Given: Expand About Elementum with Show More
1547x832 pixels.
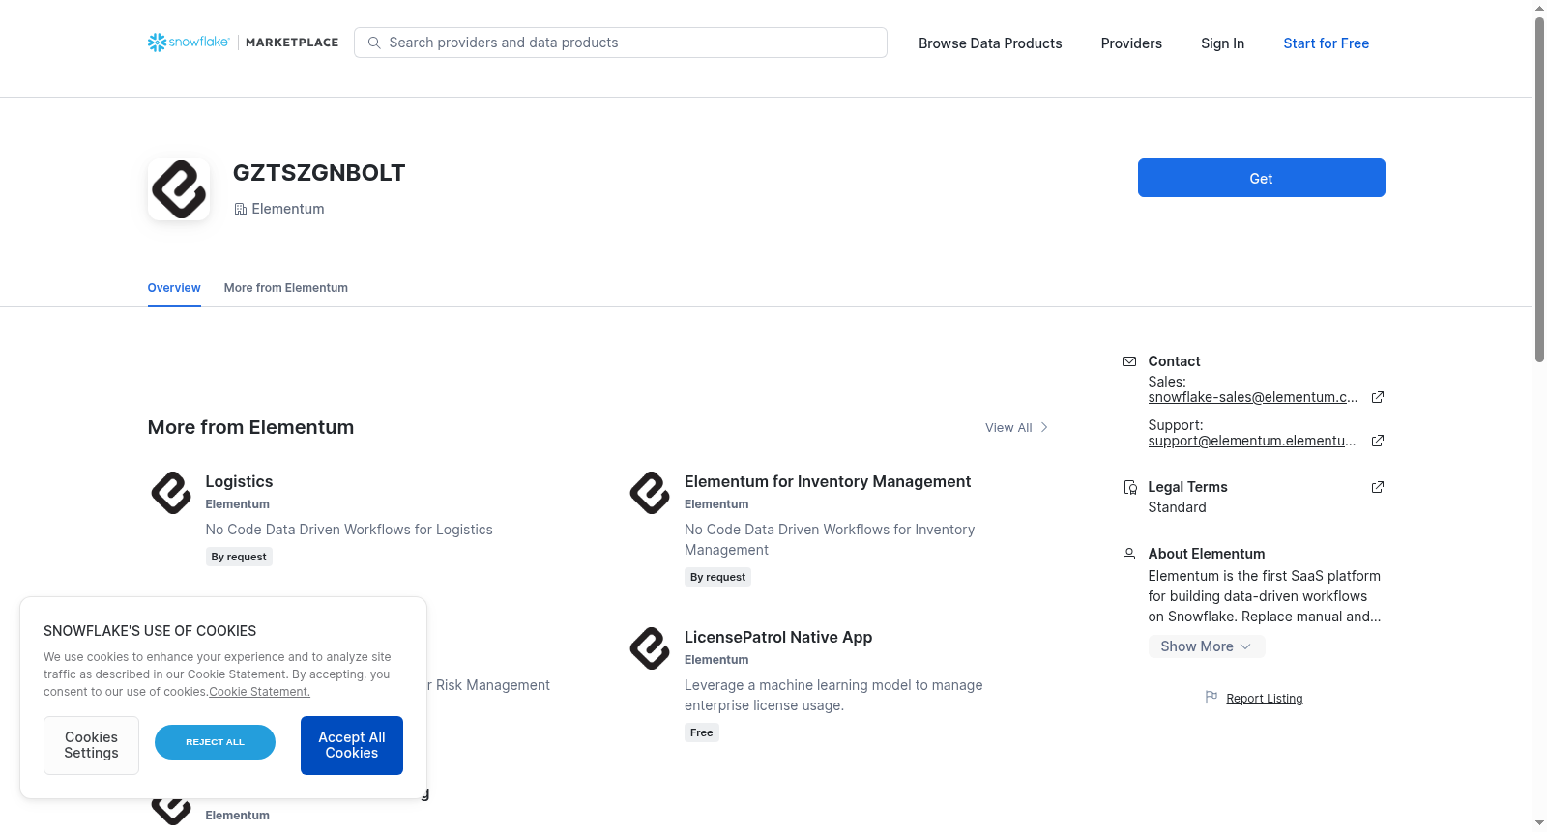Looking at the screenshot, I should [1207, 646].
